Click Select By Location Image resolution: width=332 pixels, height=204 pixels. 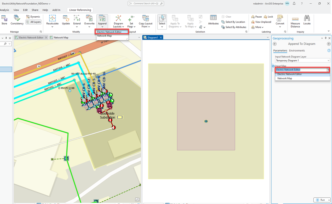pos(233,22)
